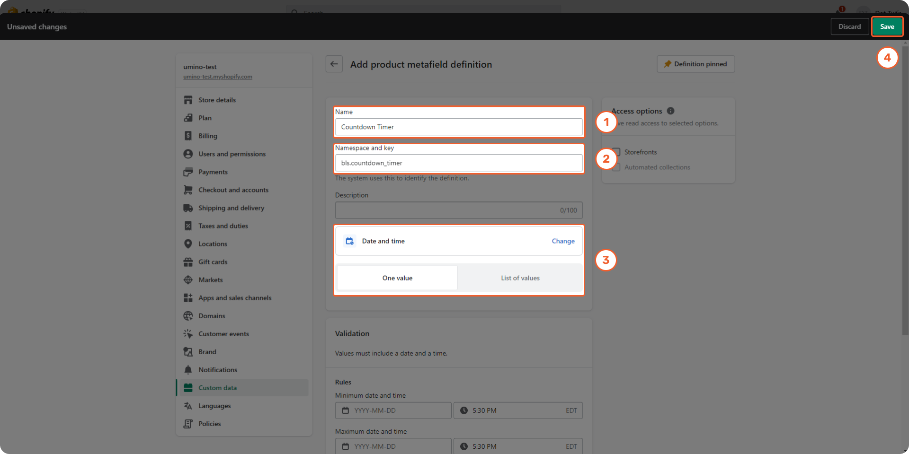
Task: Go to Checkout and accounts settings
Action: click(x=233, y=190)
